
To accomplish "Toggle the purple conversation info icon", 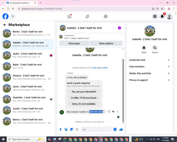I will pos(119,28).
